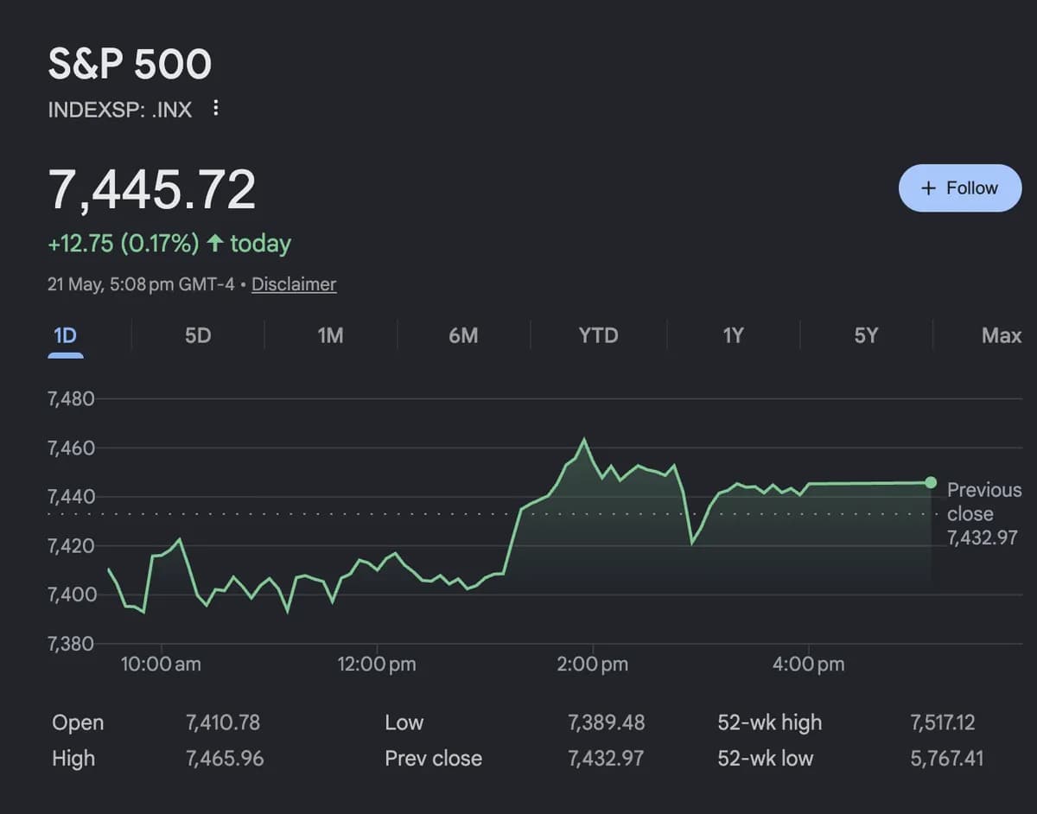The height and width of the screenshot is (814, 1037).
Task: Click the 7,380 y-axis label
Action: [71, 643]
